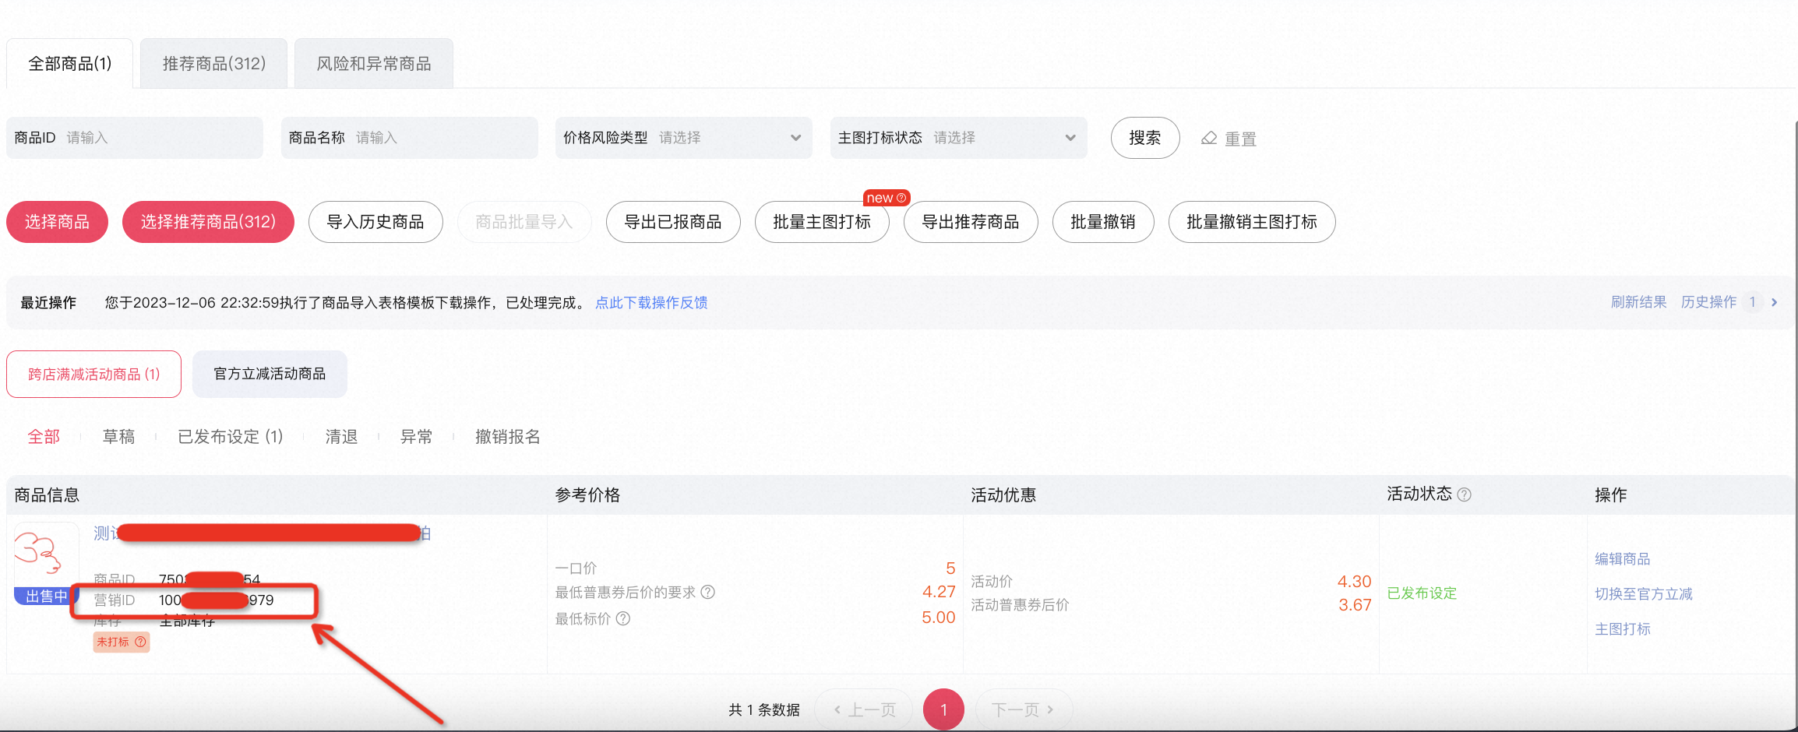
Task: Click 批量撤销主图打标 button
Action: click(x=1252, y=222)
